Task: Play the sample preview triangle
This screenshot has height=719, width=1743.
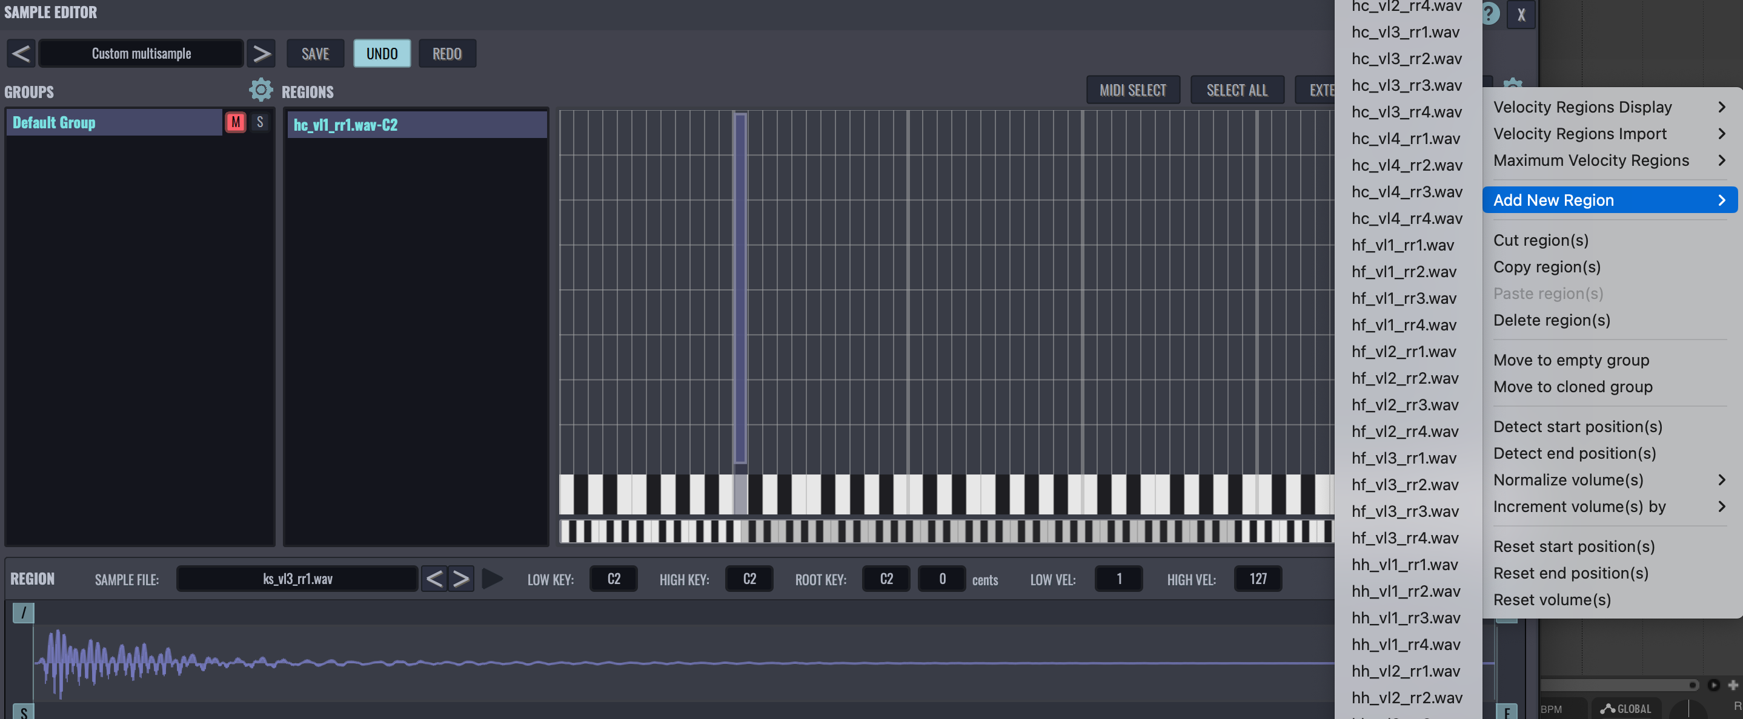Action: coord(492,579)
